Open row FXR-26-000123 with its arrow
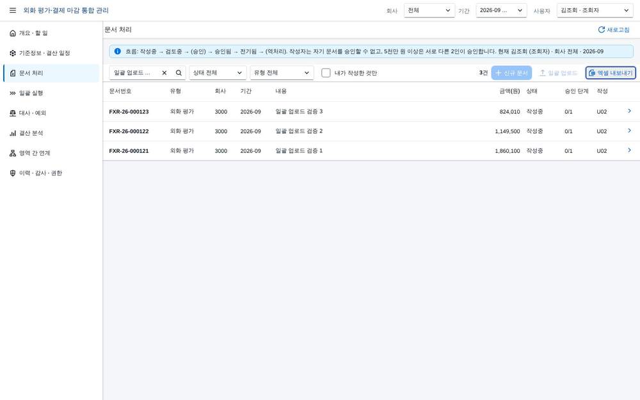 (629, 111)
